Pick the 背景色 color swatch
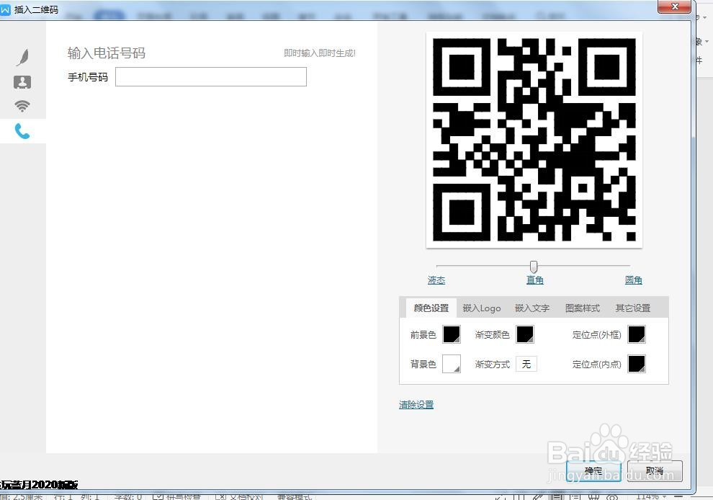 click(452, 364)
